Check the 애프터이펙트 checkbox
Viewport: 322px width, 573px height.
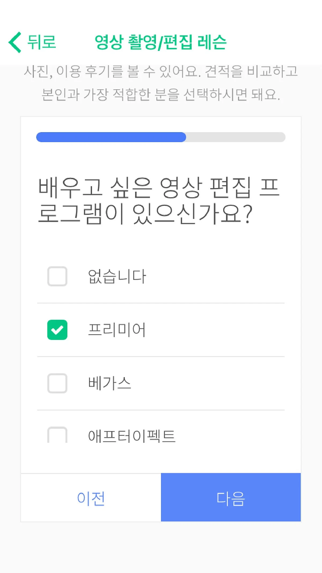[57, 435]
